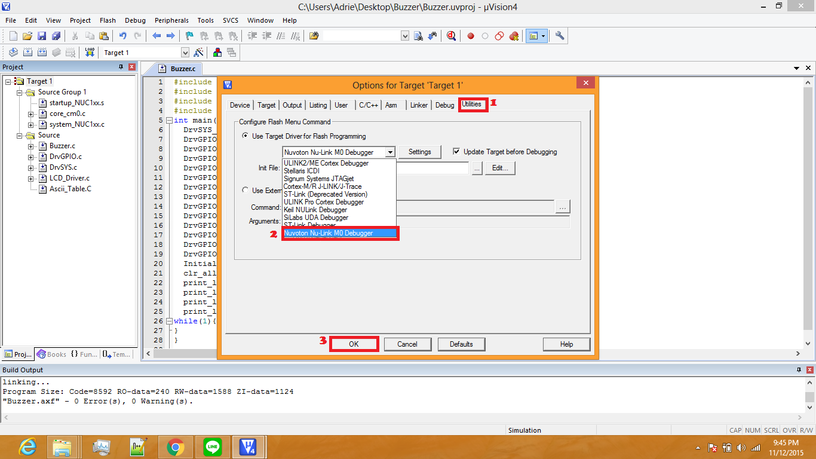Build target files using the Build icon
The width and height of the screenshot is (816, 459).
27,53
